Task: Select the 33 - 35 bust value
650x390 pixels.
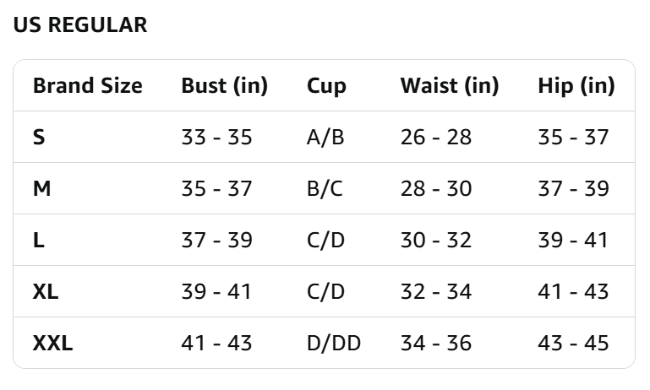Action: click(x=216, y=137)
